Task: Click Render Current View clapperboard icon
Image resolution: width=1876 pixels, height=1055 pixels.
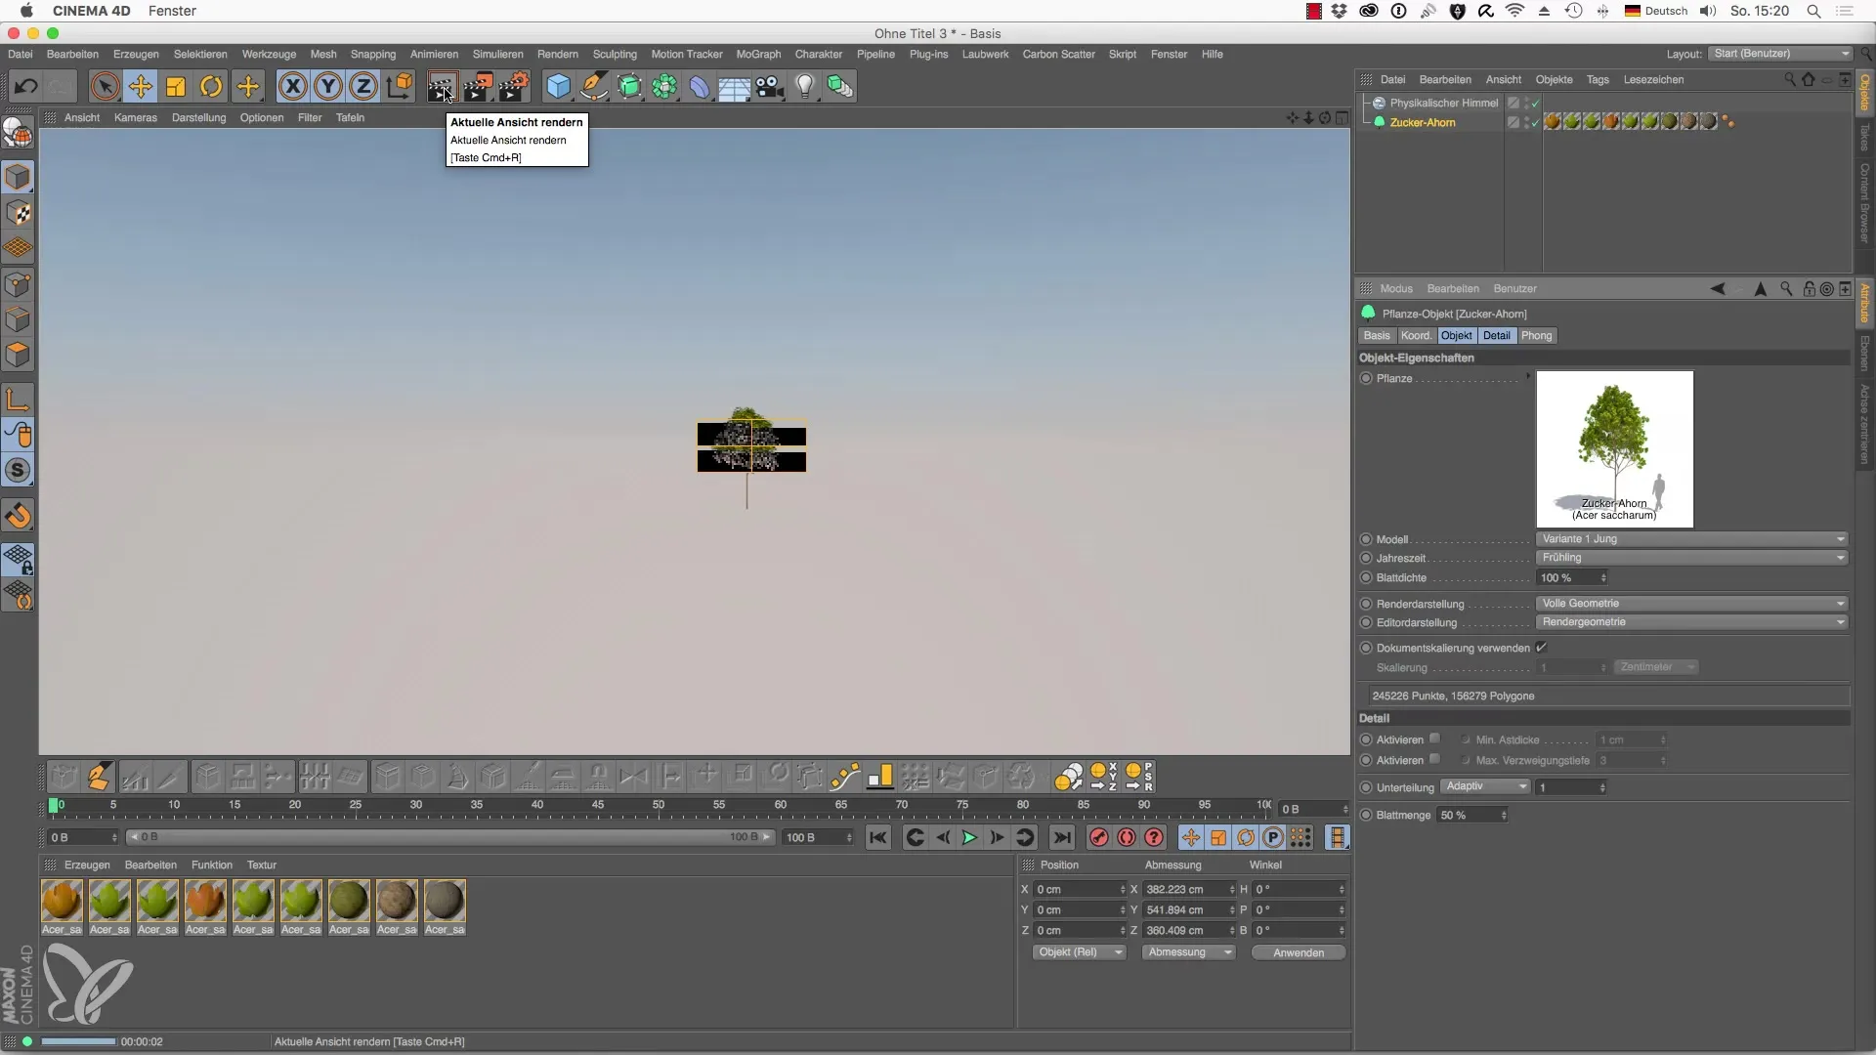Action: pos(442,86)
